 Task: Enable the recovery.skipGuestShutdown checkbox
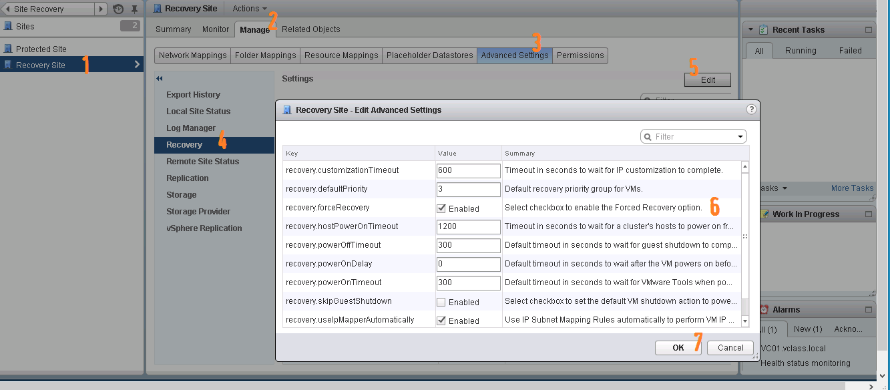441,301
